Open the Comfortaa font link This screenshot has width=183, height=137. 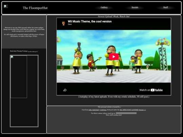pos(103,110)
